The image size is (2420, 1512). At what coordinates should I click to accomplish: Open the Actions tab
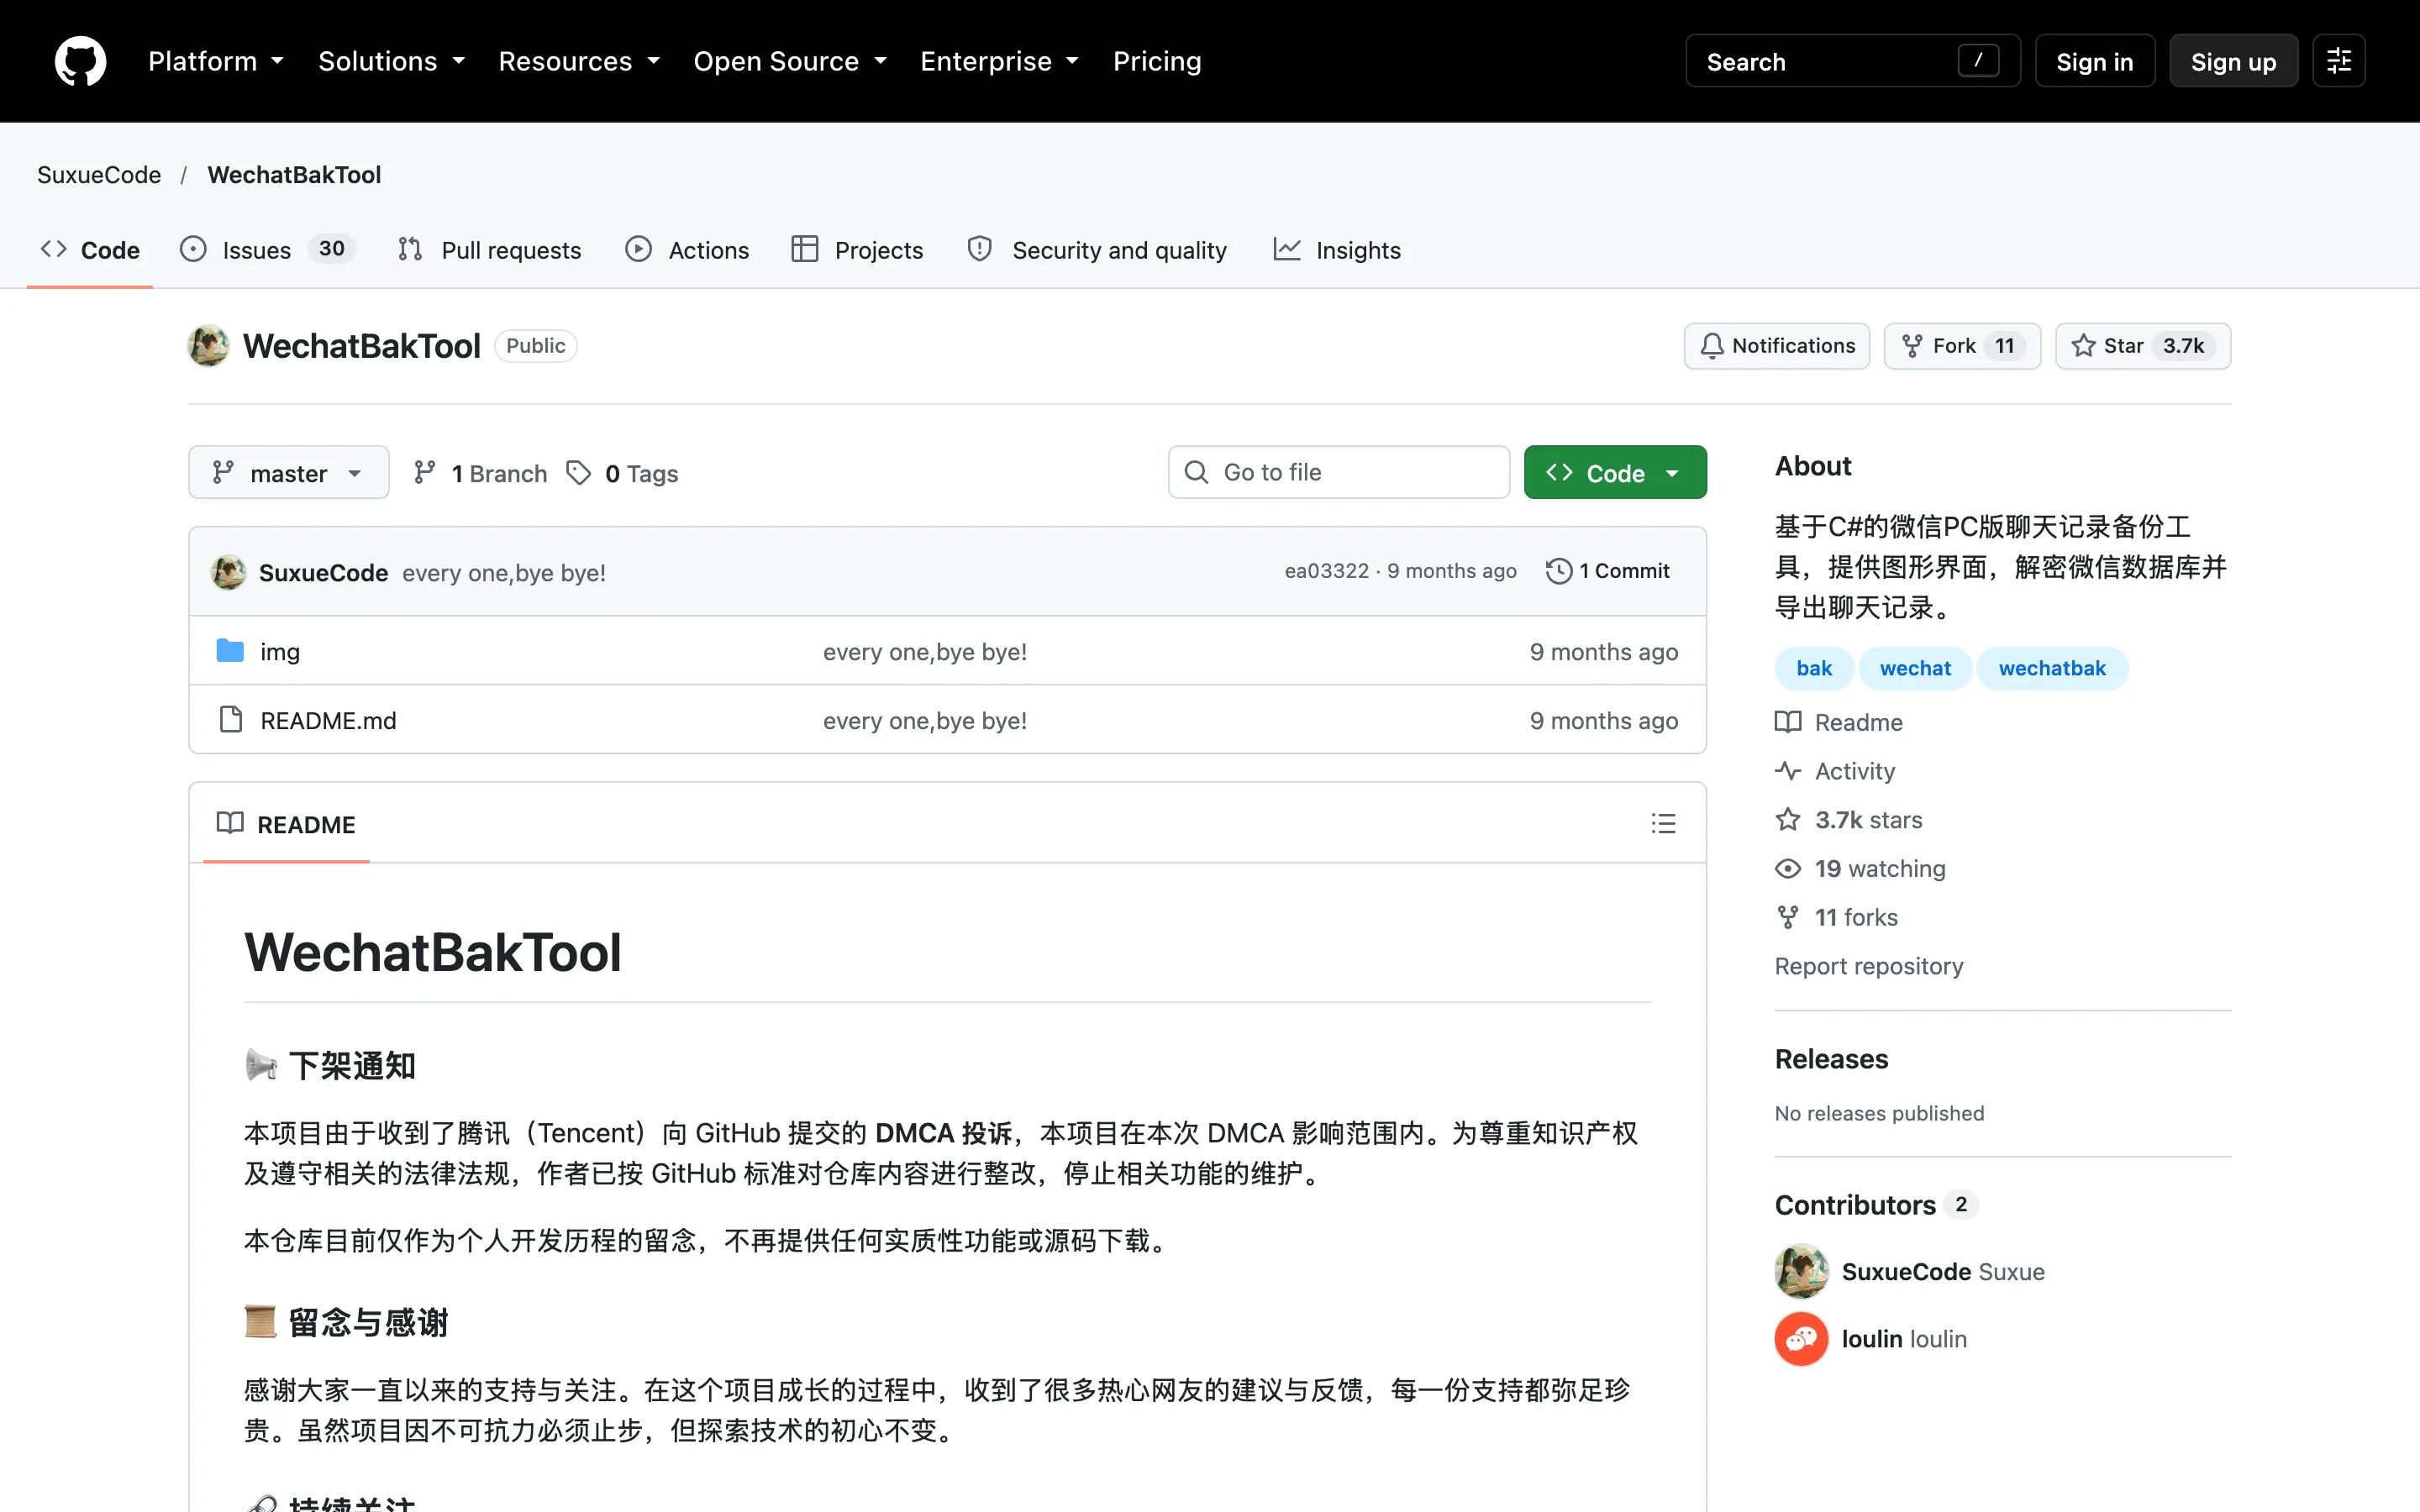click(x=687, y=250)
